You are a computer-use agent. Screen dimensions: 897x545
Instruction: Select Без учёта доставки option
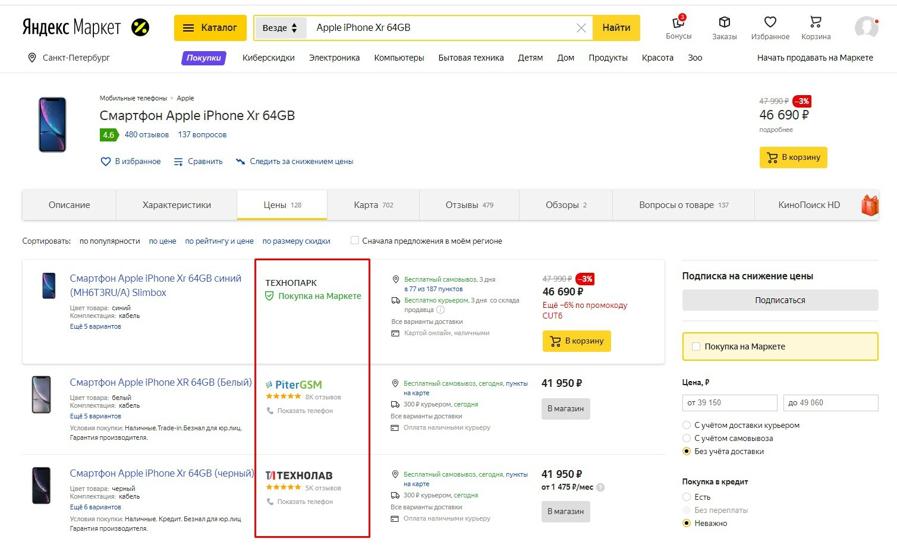point(687,451)
